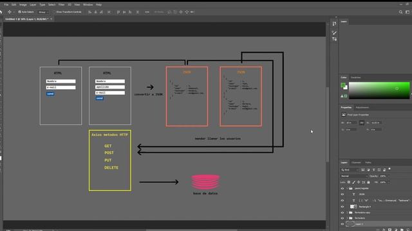Open the workspace switcher icon beside search
Screen dimensions: 412x231
(407, 12)
